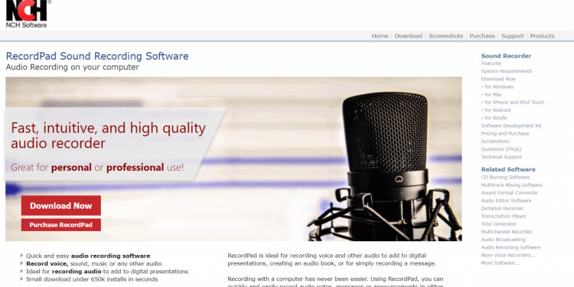Open the Products menu item

coord(542,36)
